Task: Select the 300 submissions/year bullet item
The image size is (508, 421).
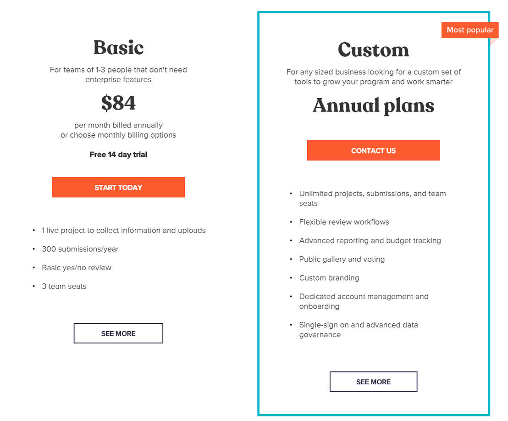Action: [x=80, y=249]
